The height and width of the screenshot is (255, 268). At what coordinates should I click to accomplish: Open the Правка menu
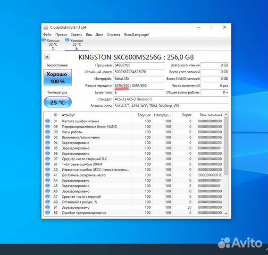coord(61,34)
